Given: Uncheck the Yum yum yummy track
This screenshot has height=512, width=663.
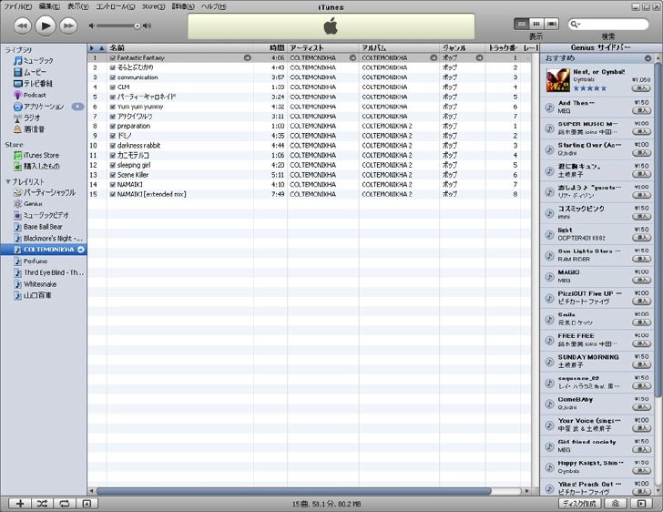Looking at the screenshot, I should coord(113,107).
